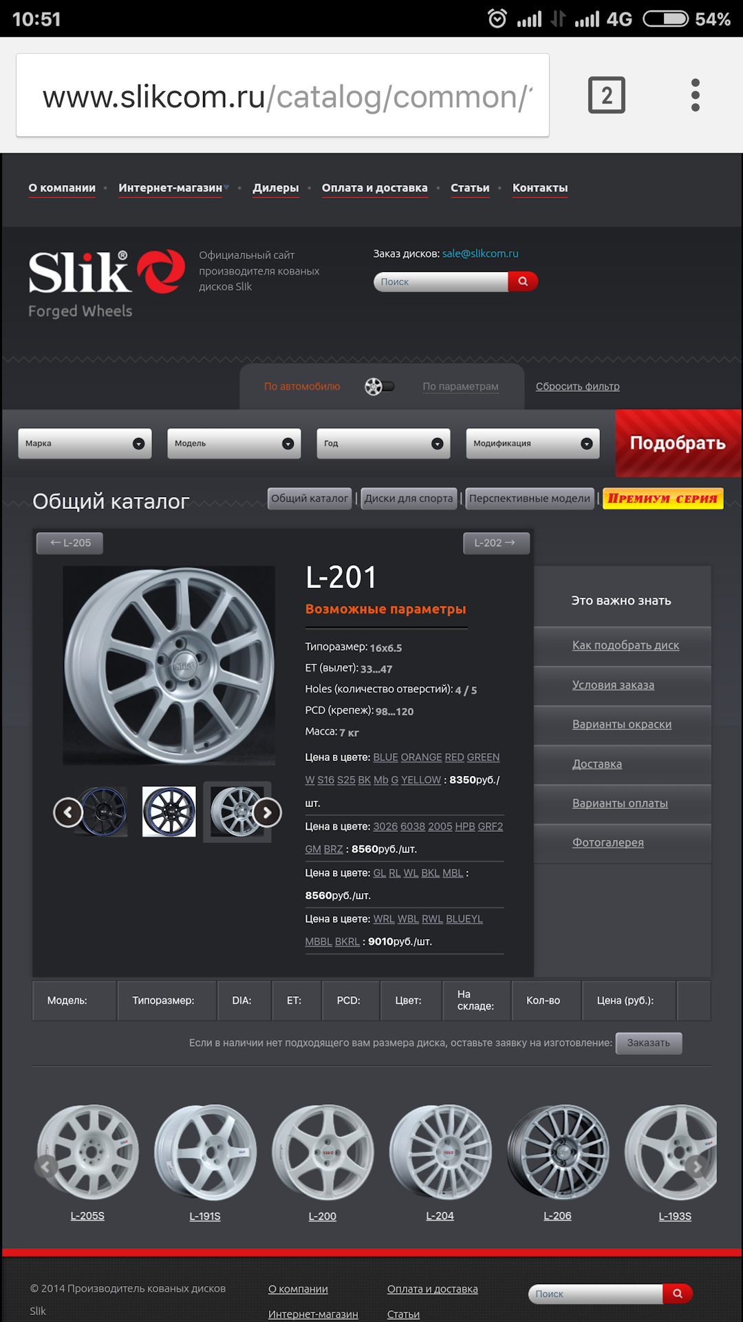Open the footer О компании link
Screen dimensions: 743x1322
298,1289
